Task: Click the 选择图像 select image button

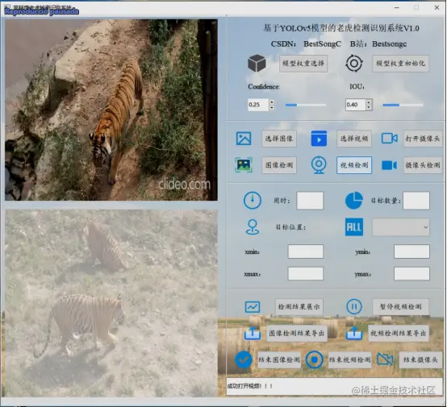Action: 279,139
